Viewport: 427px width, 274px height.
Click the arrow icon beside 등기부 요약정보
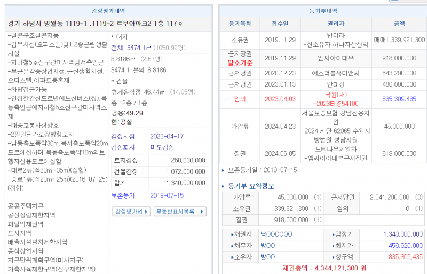pyautogui.click(x=223, y=186)
